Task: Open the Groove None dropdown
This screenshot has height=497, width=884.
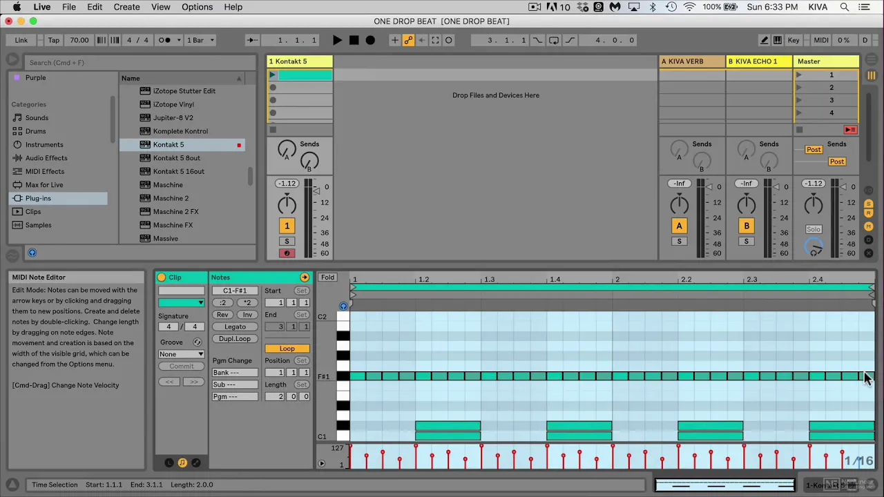Action: 182,354
